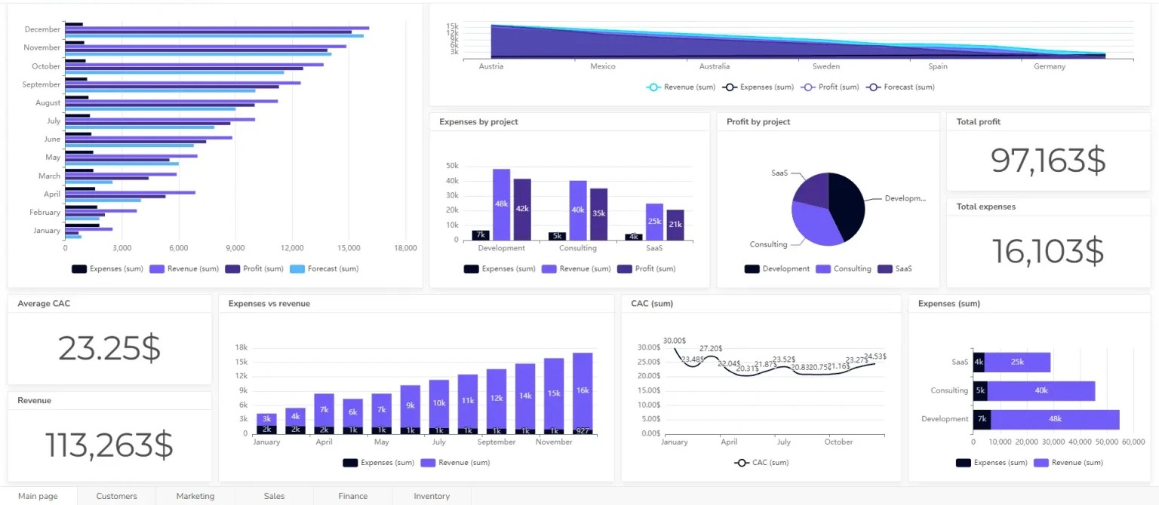Switch to the Finance tab

[x=352, y=496]
